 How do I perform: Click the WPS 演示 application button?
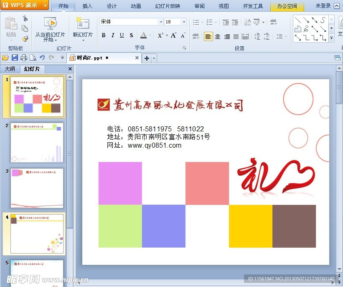(x=25, y=5)
